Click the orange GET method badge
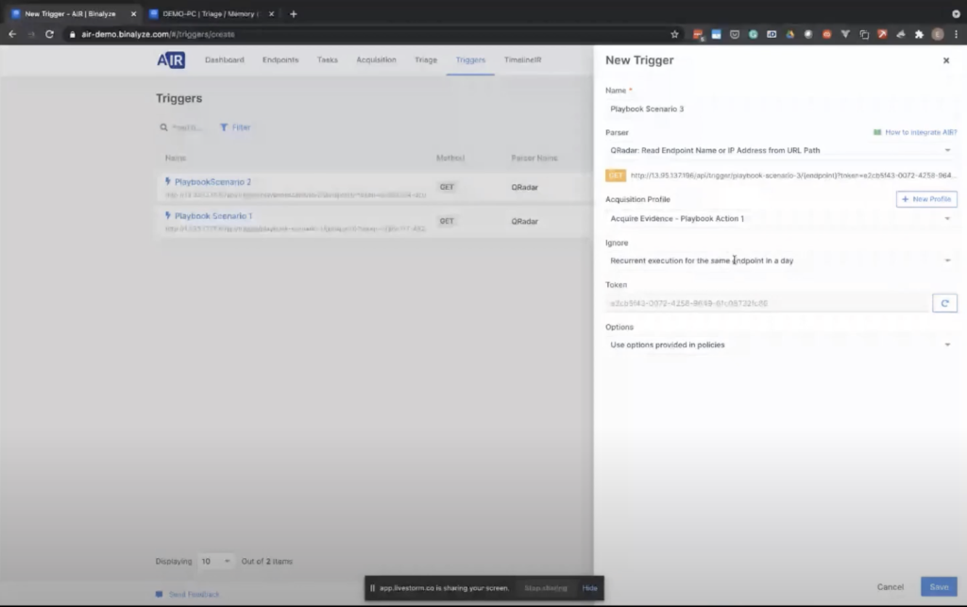Image resolution: width=967 pixels, height=607 pixels. [x=616, y=176]
